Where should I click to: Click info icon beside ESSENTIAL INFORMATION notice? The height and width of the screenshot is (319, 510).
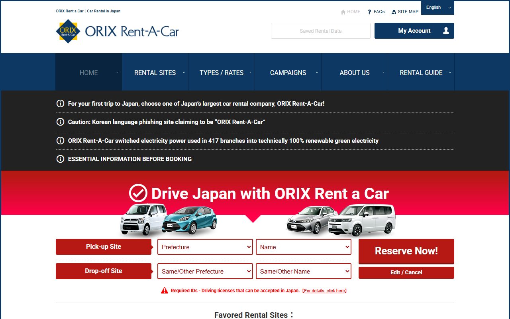60,159
